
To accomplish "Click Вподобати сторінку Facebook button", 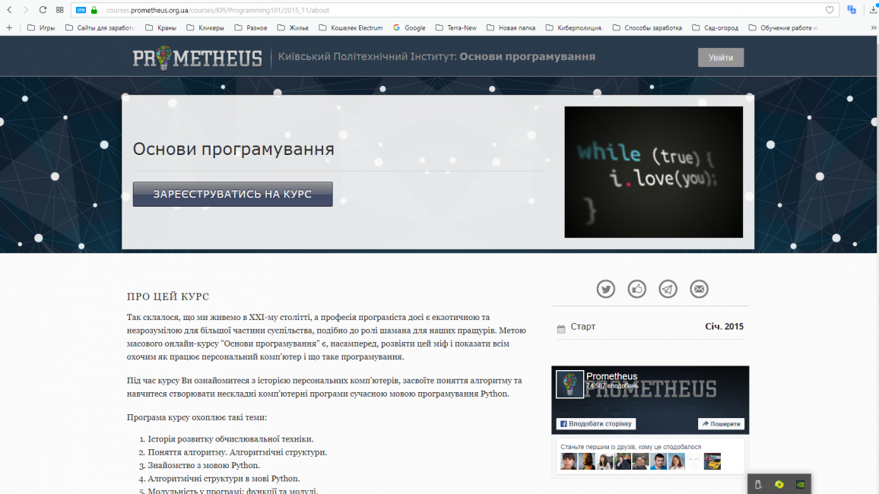I will tap(596, 424).
